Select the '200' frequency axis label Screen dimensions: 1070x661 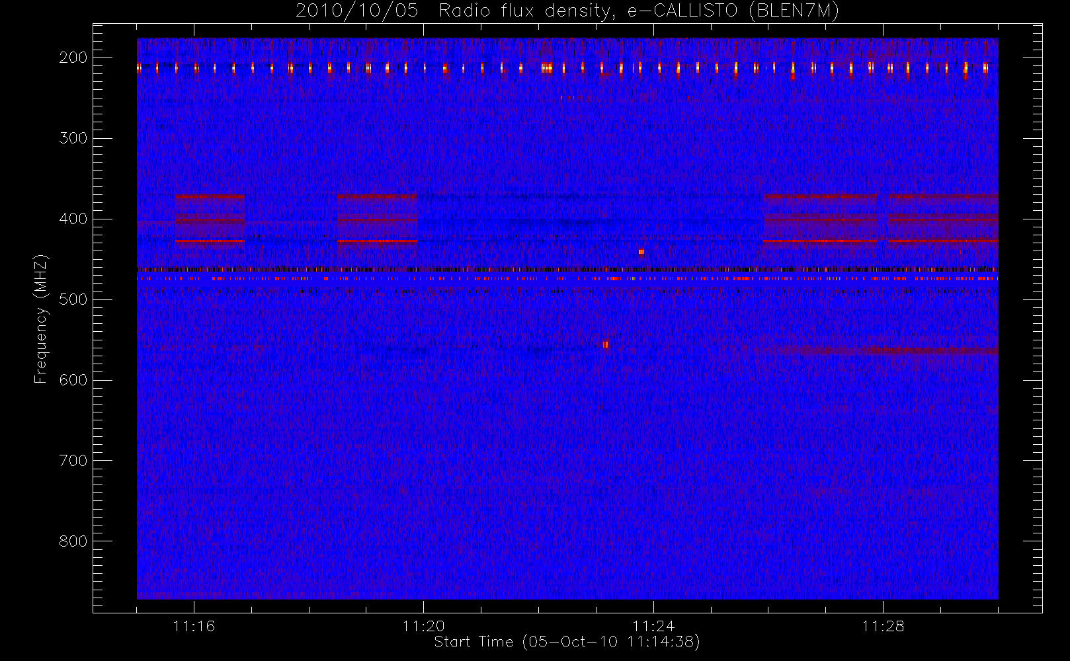(73, 58)
